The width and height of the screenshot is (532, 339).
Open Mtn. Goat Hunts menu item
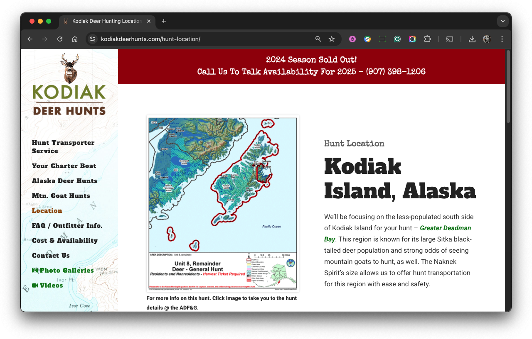tap(61, 196)
